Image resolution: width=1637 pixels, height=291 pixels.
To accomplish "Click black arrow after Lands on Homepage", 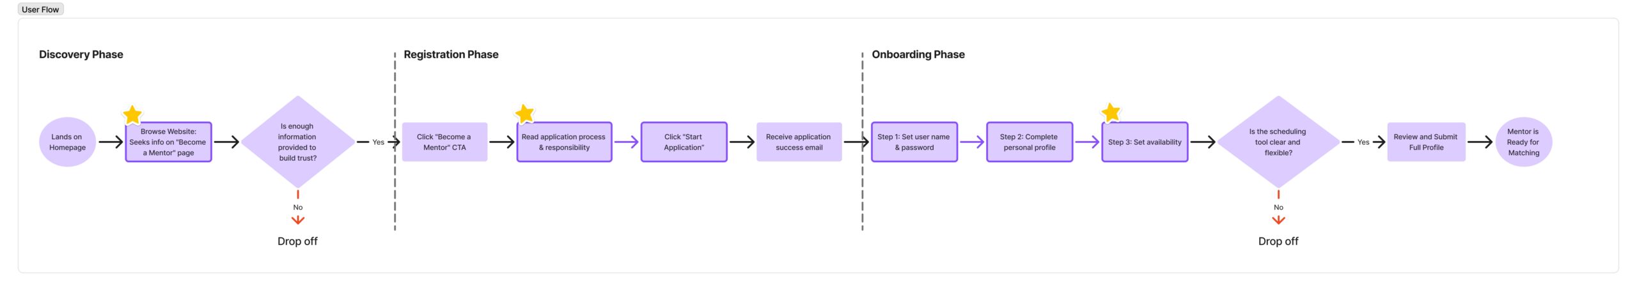I will (111, 142).
